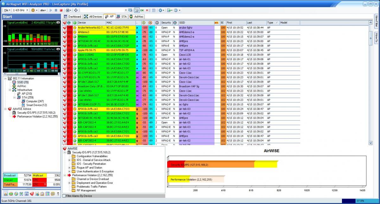
Task: Click the red Stop capture button
Action: pyautogui.click(x=61, y=10)
